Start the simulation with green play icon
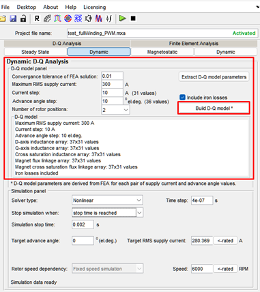 (x=122, y=18)
